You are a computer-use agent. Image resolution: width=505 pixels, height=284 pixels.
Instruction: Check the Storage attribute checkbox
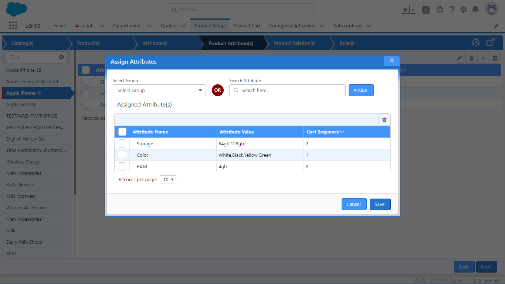122,143
